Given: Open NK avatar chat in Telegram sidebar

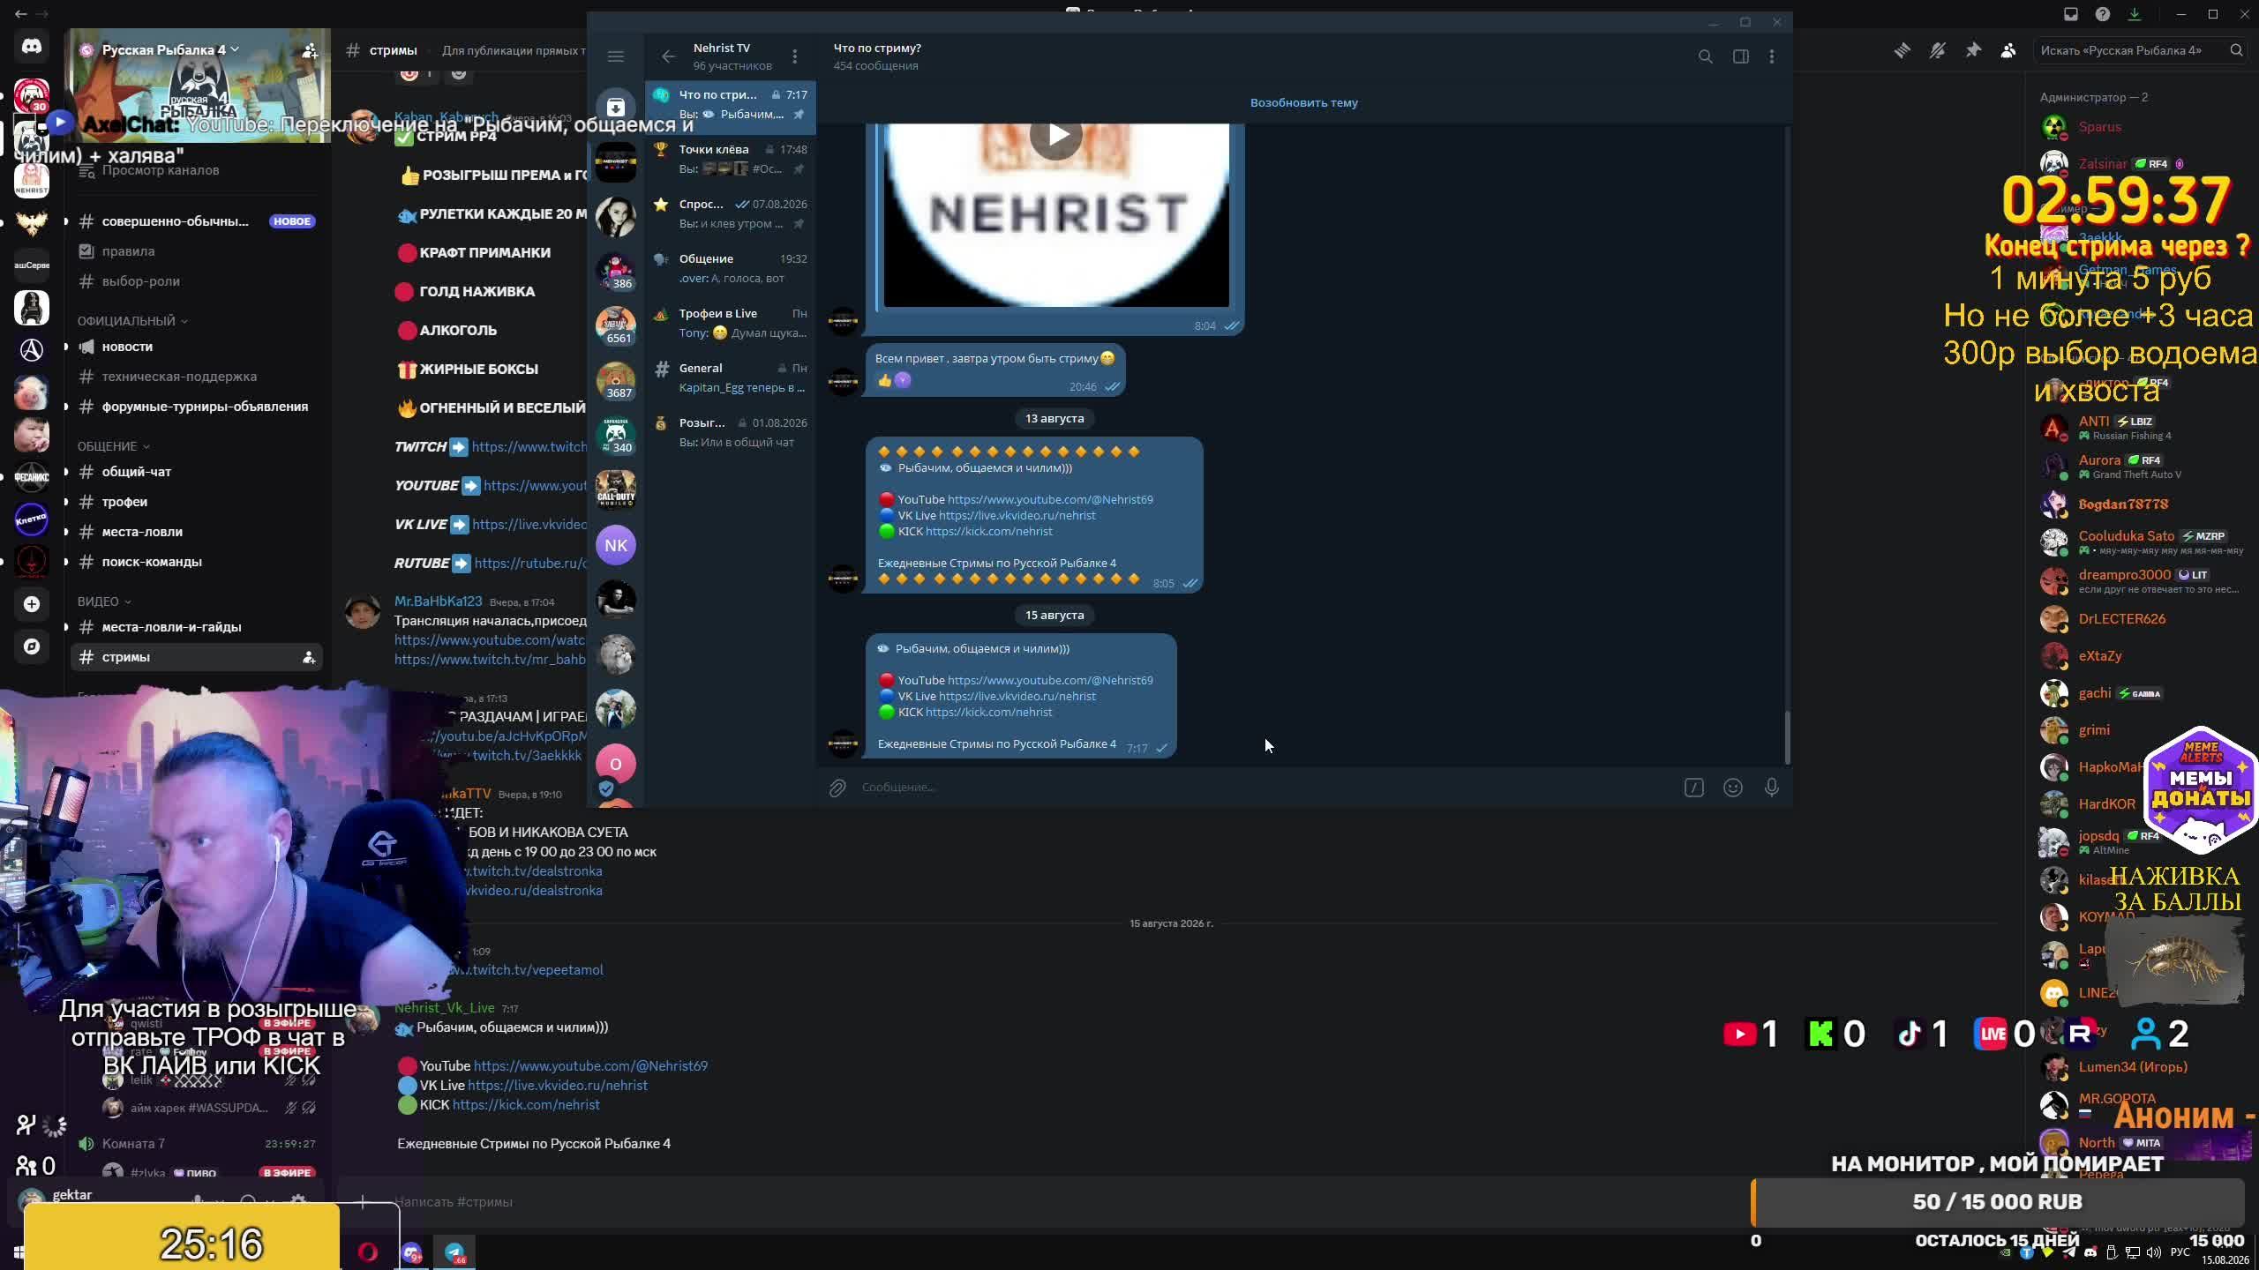Looking at the screenshot, I should [616, 545].
